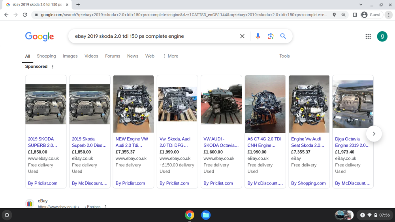Image resolution: width=395 pixels, height=222 pixels.
Task: Click By Shopping.com link
Action: click(308, 183)
